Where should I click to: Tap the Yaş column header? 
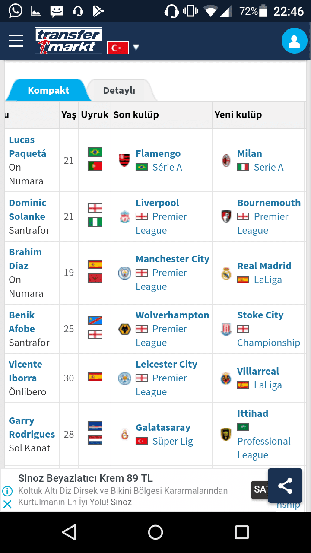[x=69, y=115]
